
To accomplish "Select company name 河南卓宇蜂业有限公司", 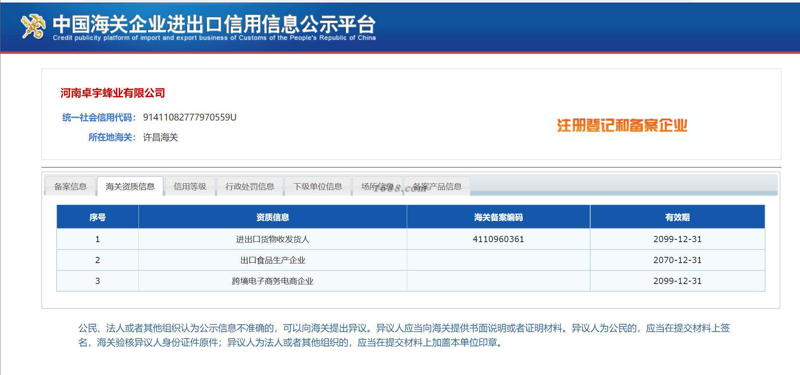I will pyautogui.click(x=113, y=93).
